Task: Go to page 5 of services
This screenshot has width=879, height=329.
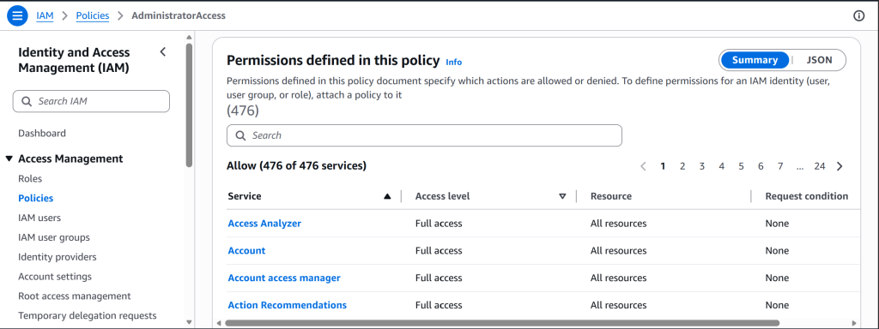Action: pos(741,166)
